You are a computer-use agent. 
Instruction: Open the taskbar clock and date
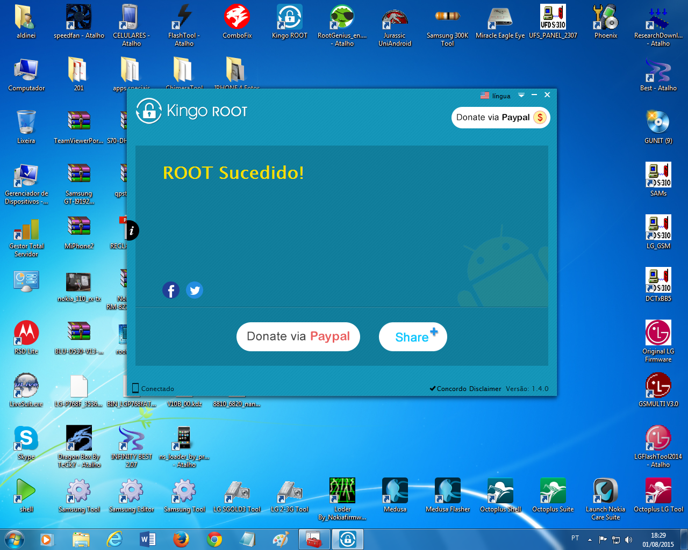pyautogui.click(x=658, y=540)
